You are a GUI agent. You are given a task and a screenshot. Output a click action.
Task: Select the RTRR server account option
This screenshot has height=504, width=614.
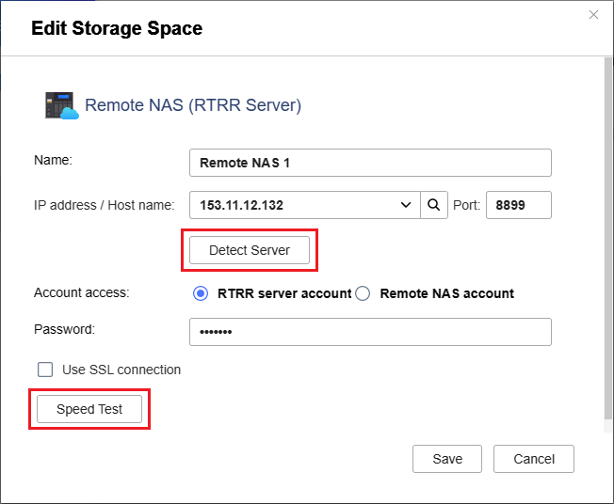(x=200, y=293)
